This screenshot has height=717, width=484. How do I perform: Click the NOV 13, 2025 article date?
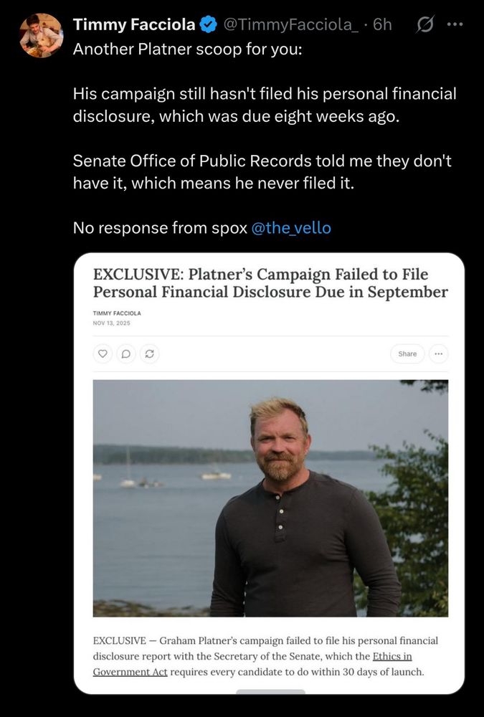point(112,323)
